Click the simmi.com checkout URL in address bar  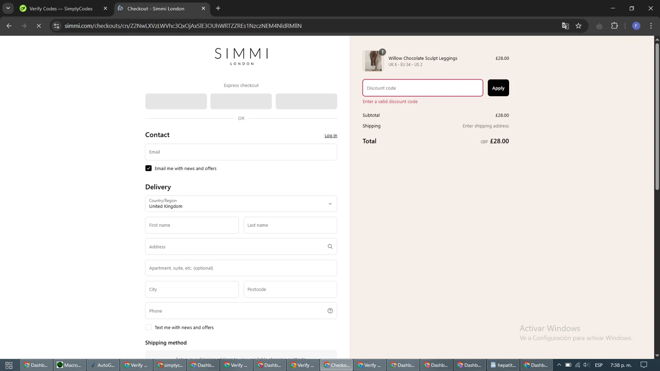[x=183, y=26]
